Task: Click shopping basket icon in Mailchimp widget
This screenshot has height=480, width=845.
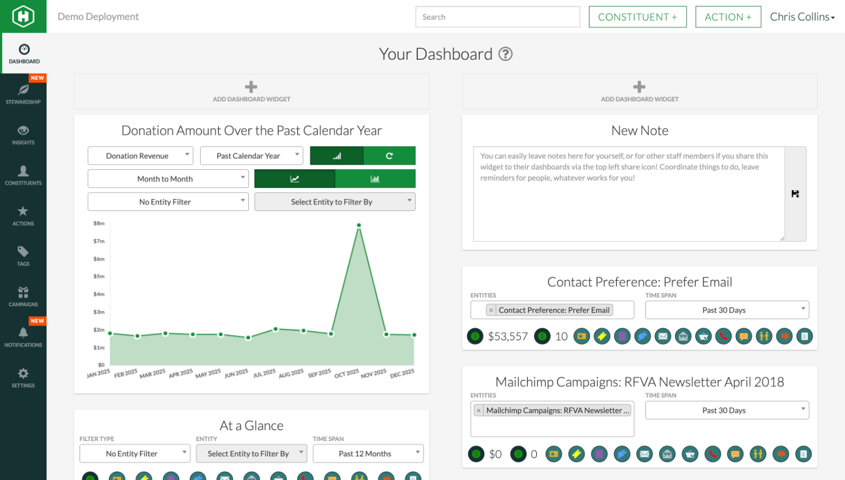Action: (689, 454)
